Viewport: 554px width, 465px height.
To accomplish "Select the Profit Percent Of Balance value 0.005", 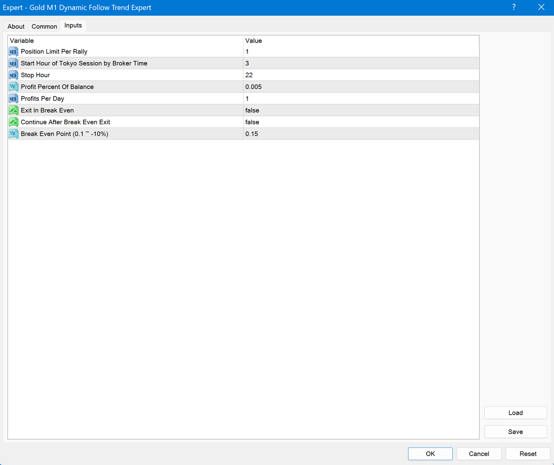I will tap(253, 87).
